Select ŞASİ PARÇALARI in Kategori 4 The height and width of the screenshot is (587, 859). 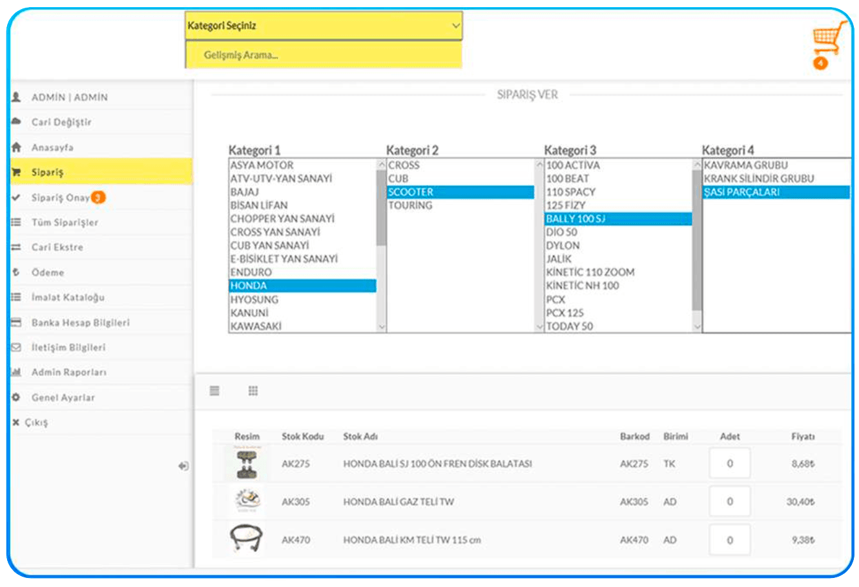[776, 192]
